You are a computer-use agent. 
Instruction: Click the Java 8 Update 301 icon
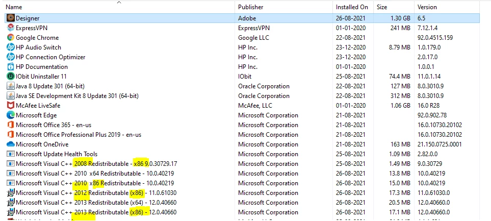click(x=11, y=86)
